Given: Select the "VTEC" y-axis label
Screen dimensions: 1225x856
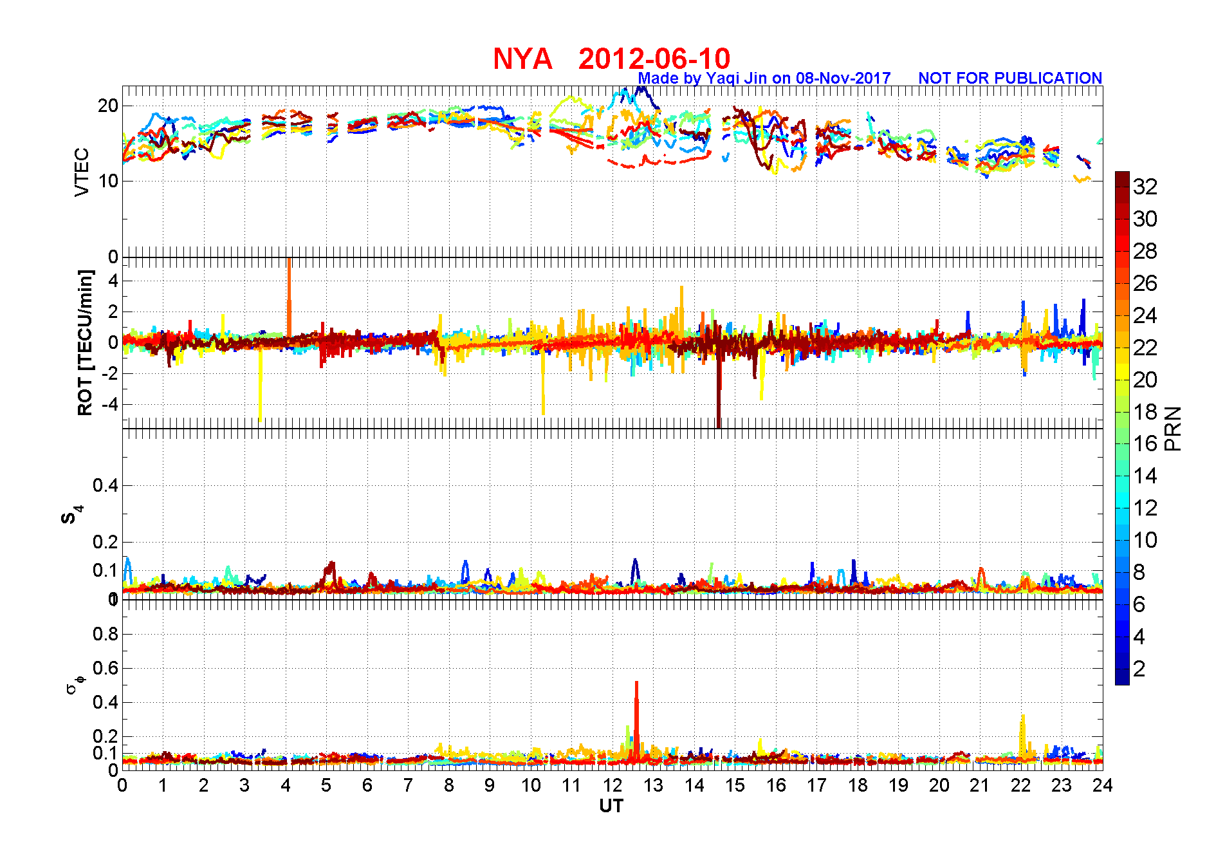Looking at the screenshot, I should tap(82, 172).
